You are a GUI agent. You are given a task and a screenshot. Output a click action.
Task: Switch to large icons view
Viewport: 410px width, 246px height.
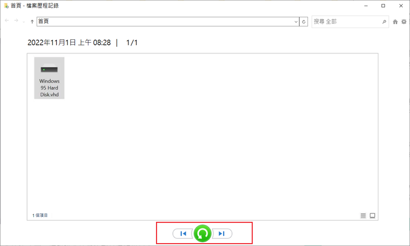click(x=372, y=216)
